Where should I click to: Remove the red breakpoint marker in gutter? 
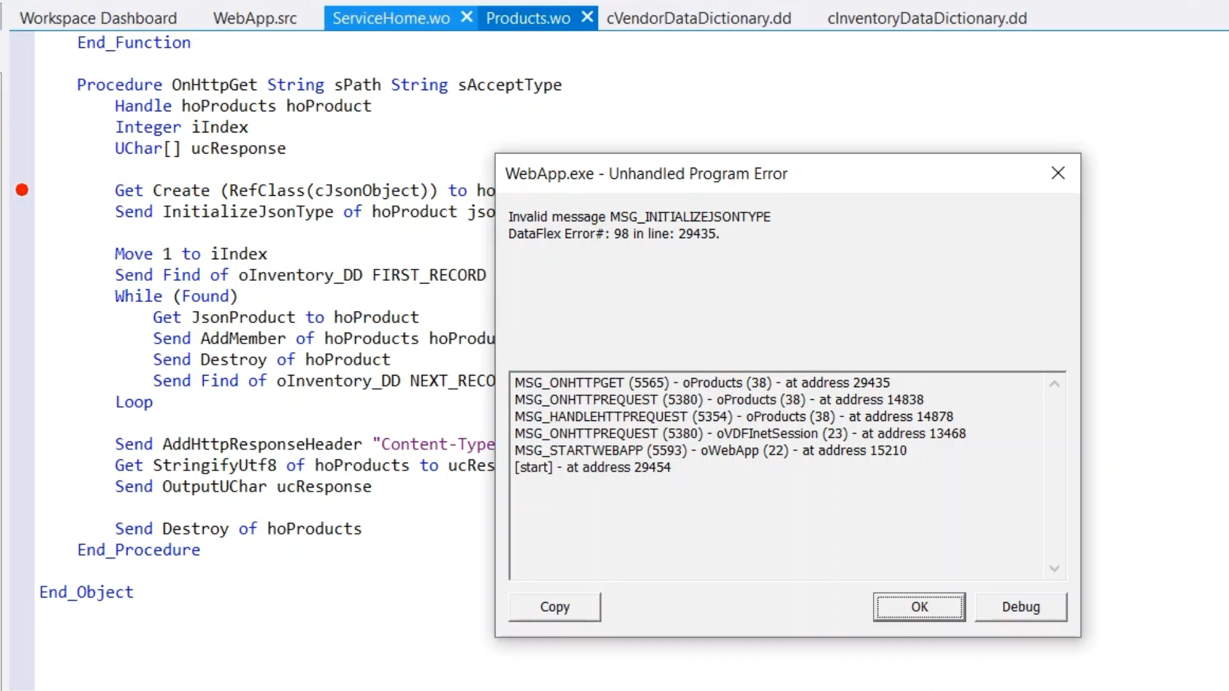[x=22, y=190]
